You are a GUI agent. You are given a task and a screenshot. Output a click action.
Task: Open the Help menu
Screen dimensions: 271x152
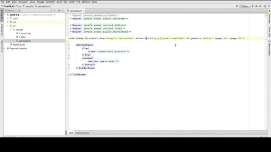click(94, 2)
